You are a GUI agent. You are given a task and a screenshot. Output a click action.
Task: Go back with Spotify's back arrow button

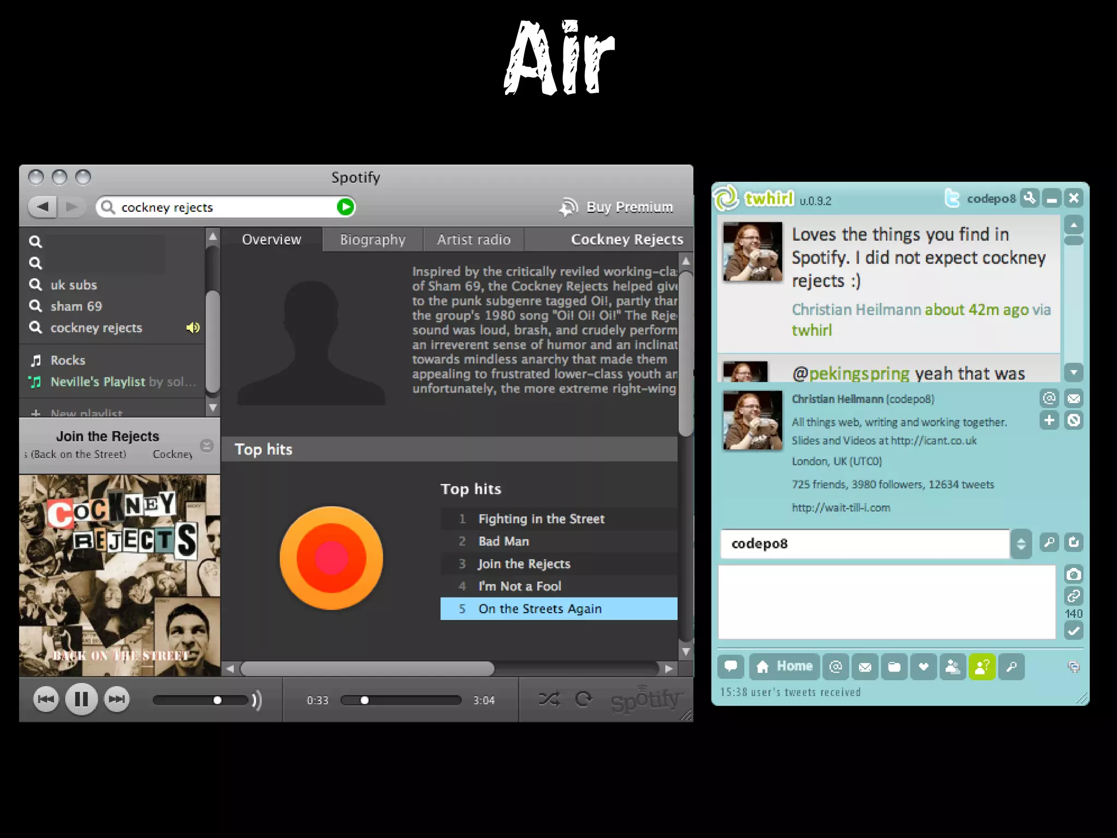click(43, 207)
